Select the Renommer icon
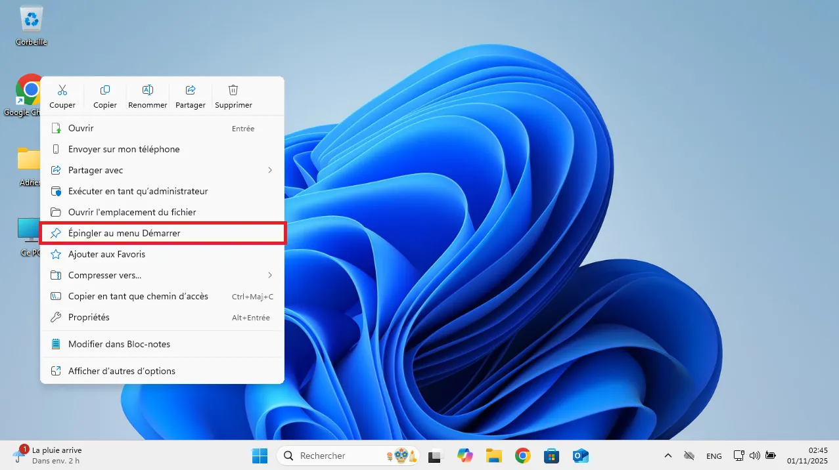Viewport: 839px width, 470px height. click(147, 90)
